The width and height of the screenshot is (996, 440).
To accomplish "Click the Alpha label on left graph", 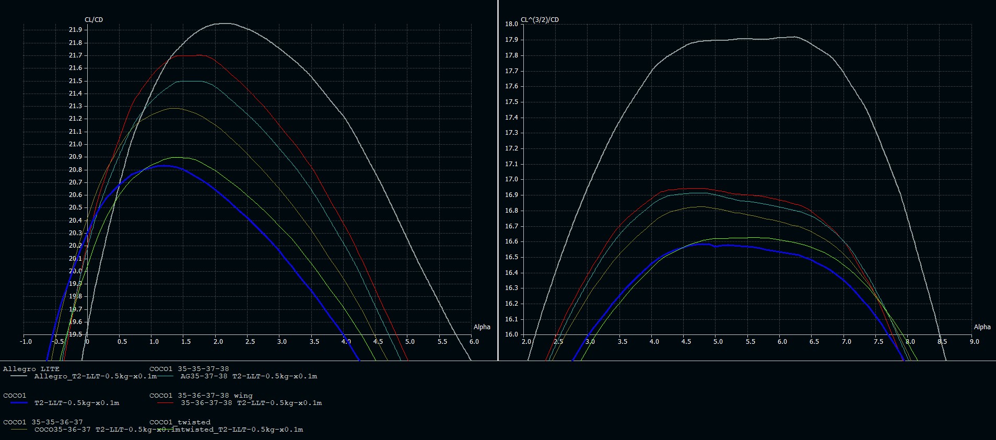I will pyautogui.click(x=482, y=327).
